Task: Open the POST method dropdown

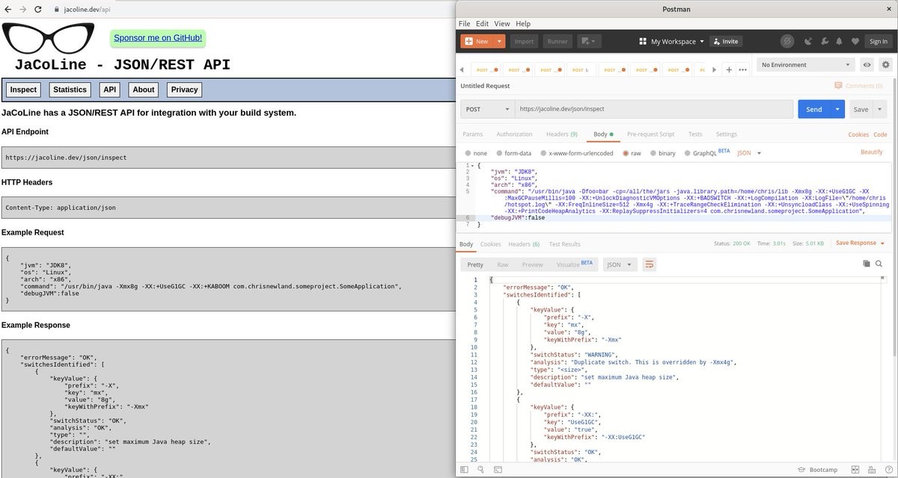Action: coord(486,109)
